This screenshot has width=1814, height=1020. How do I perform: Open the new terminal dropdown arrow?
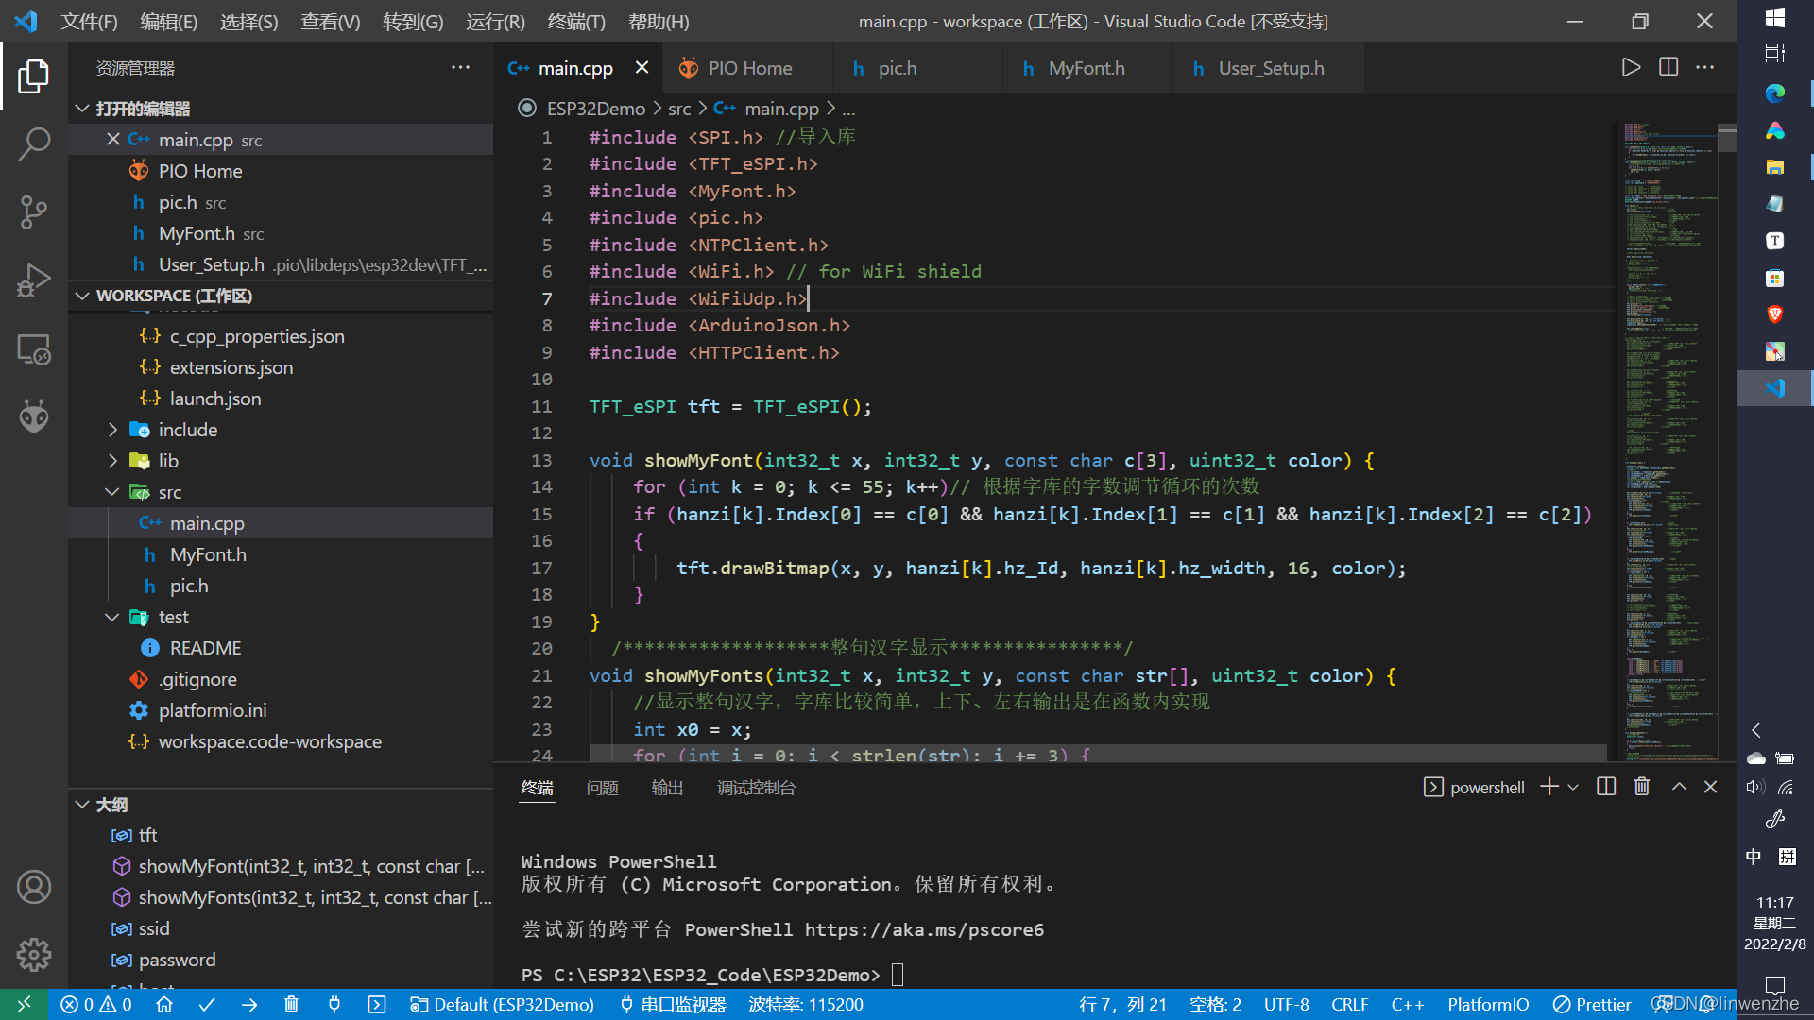(x=1573, y=787)
